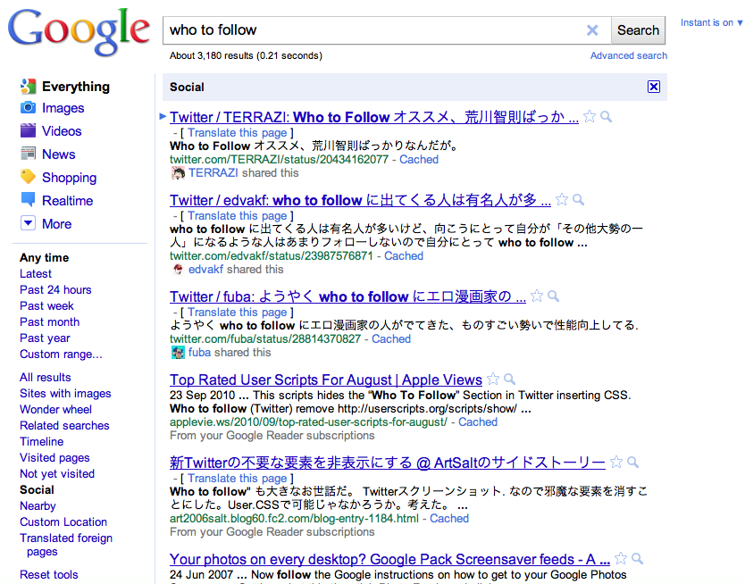Click edvakf's avatar thumbnail
Image resolution: width=745 pixels, height=584 pixels.
coord(178,270)
